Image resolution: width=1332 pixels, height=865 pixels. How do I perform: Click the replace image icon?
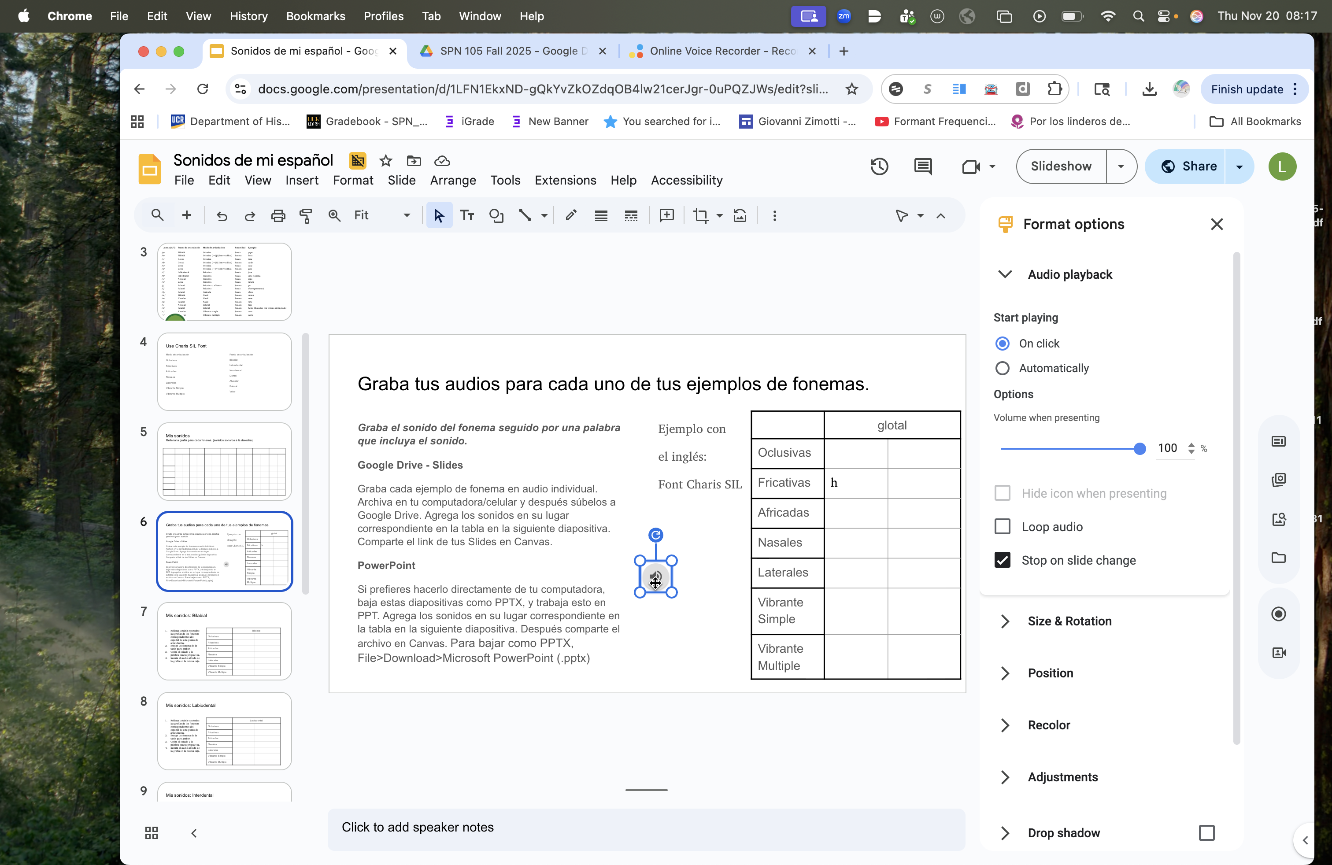pyautogui.click(x=740, y=215)
